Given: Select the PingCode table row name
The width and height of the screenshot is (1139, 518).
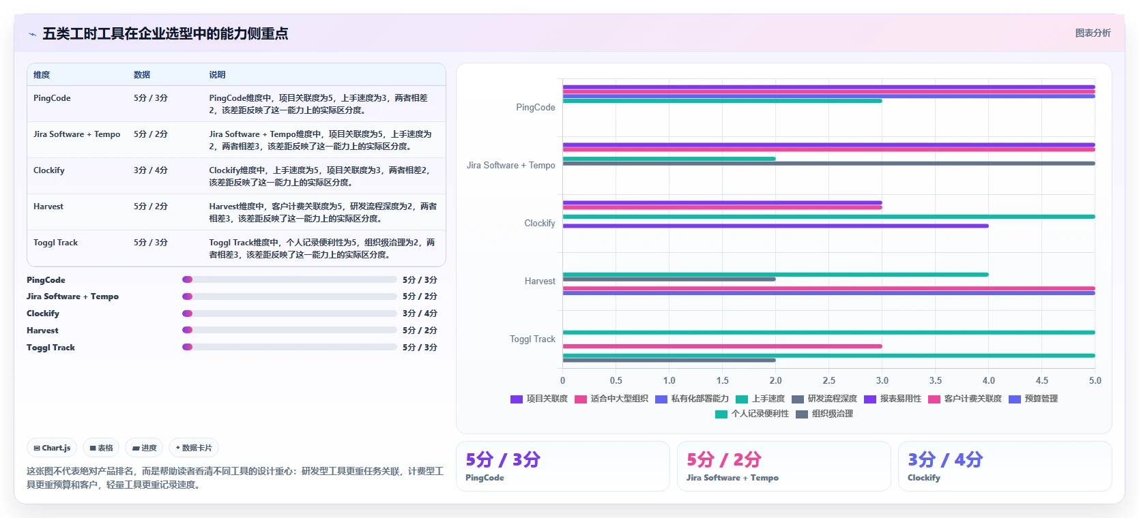Looking at the screenshot, I should tap(52, 98).
